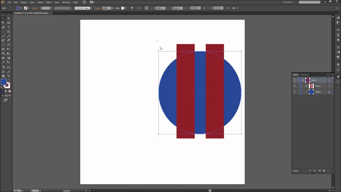Select the Scale tool
Viewport: 341px width, 192px height.
tap(9, 45)
